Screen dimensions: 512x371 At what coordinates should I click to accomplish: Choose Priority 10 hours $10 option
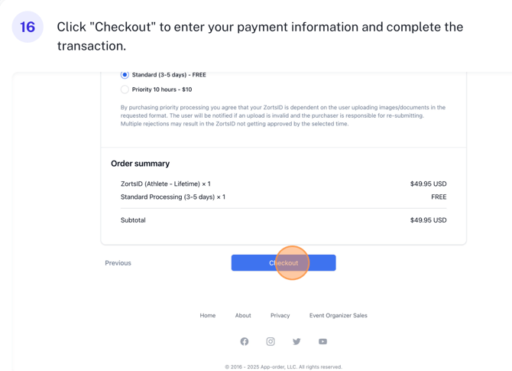pos(125,89)
